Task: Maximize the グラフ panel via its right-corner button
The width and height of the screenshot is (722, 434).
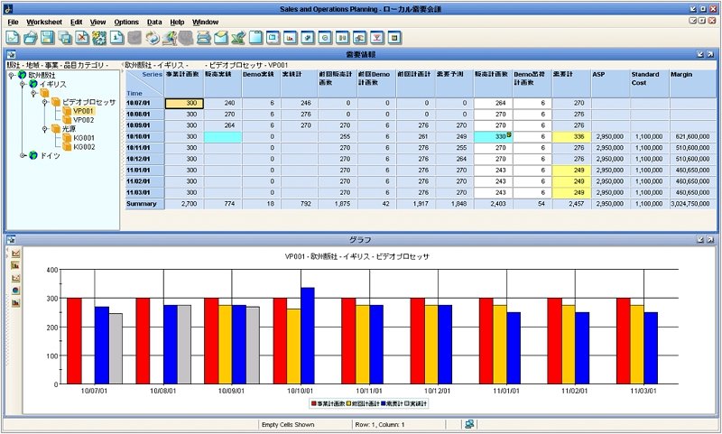Action: (711, 239)
